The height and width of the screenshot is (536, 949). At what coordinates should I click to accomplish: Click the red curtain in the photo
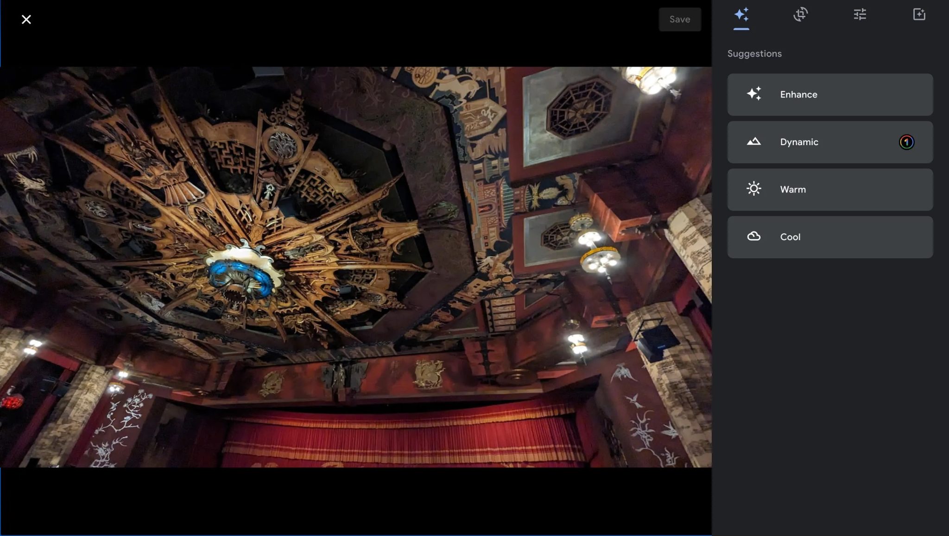pyautogui.click(x=403, y=438)
